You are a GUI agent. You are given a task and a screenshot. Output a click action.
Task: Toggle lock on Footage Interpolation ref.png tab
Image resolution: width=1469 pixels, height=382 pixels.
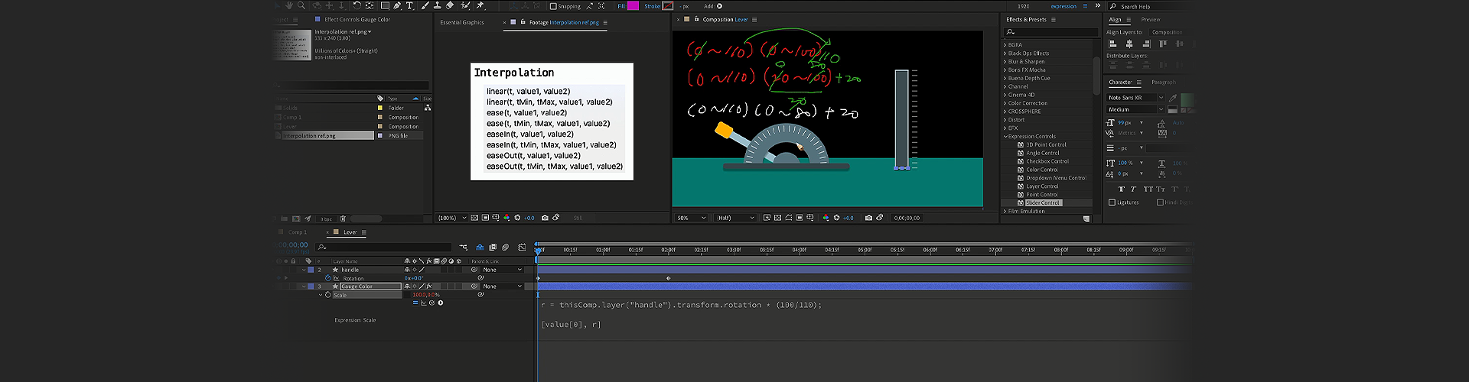click(x=523, y=22)
